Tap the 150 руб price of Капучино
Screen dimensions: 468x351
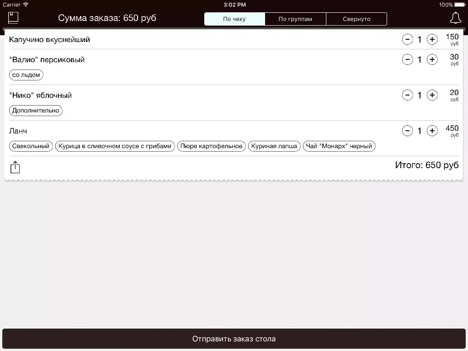click(452, 39)
